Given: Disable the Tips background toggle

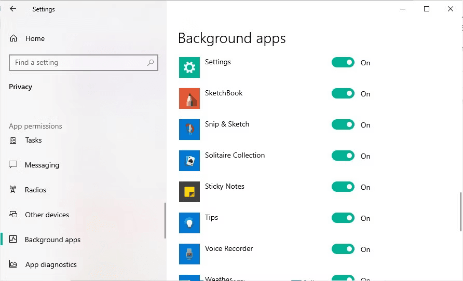Looking at the screenshot, I should (343, 218).
